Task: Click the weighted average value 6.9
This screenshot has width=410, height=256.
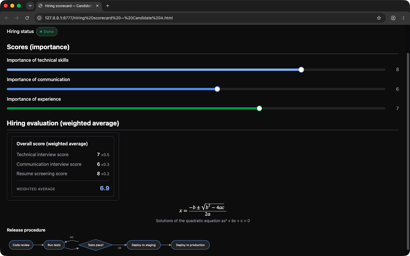Action: point(104,188)
